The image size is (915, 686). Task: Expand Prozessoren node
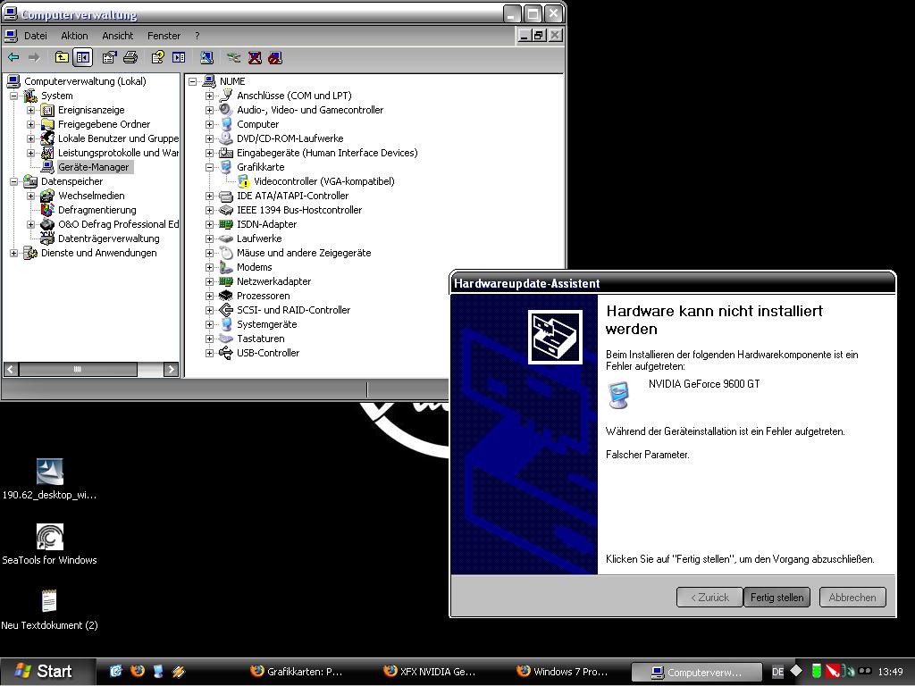(209, 296)
